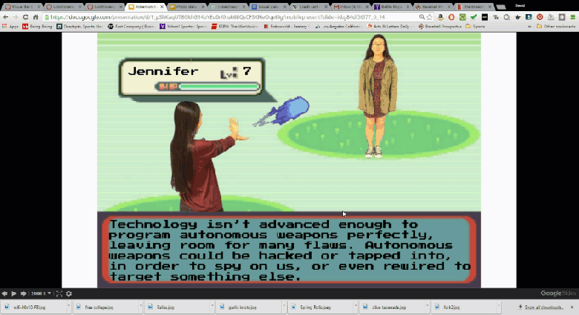579x315 pixels.
Task: Expand the Other bookmarks folder
Action: [x=556, y=26]
